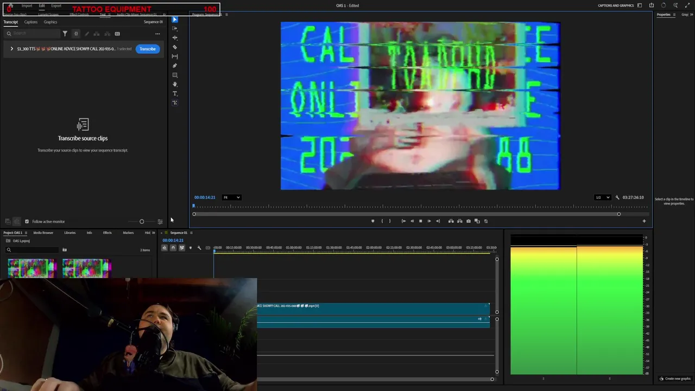The width and height of the screenshot is (695, 391).
Task: Select the Pen tool
Action: [x=175, y=66]
